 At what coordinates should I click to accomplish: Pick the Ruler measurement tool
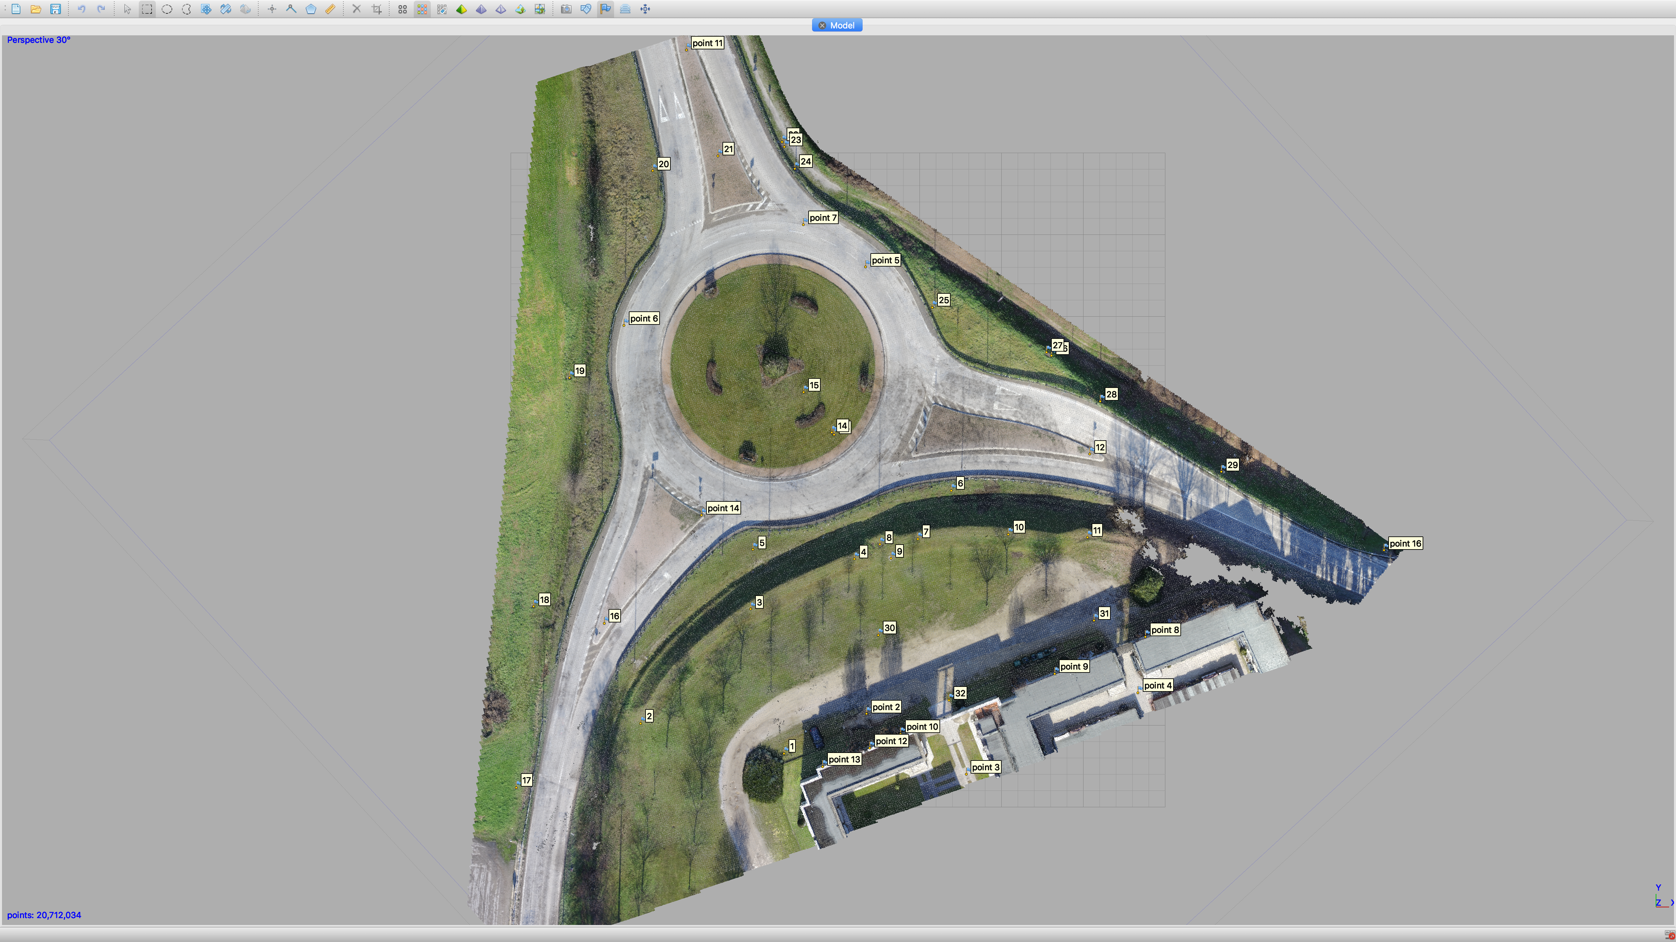(x=331, y=9)
